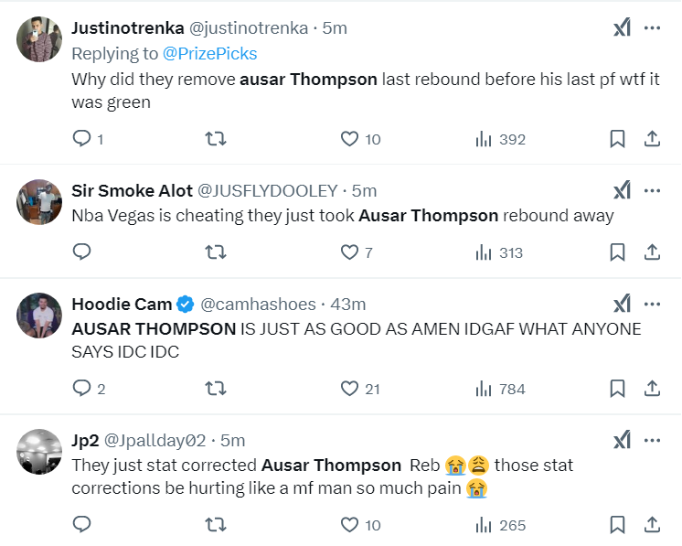Reply to Jp2's tweet

(81, 525)
